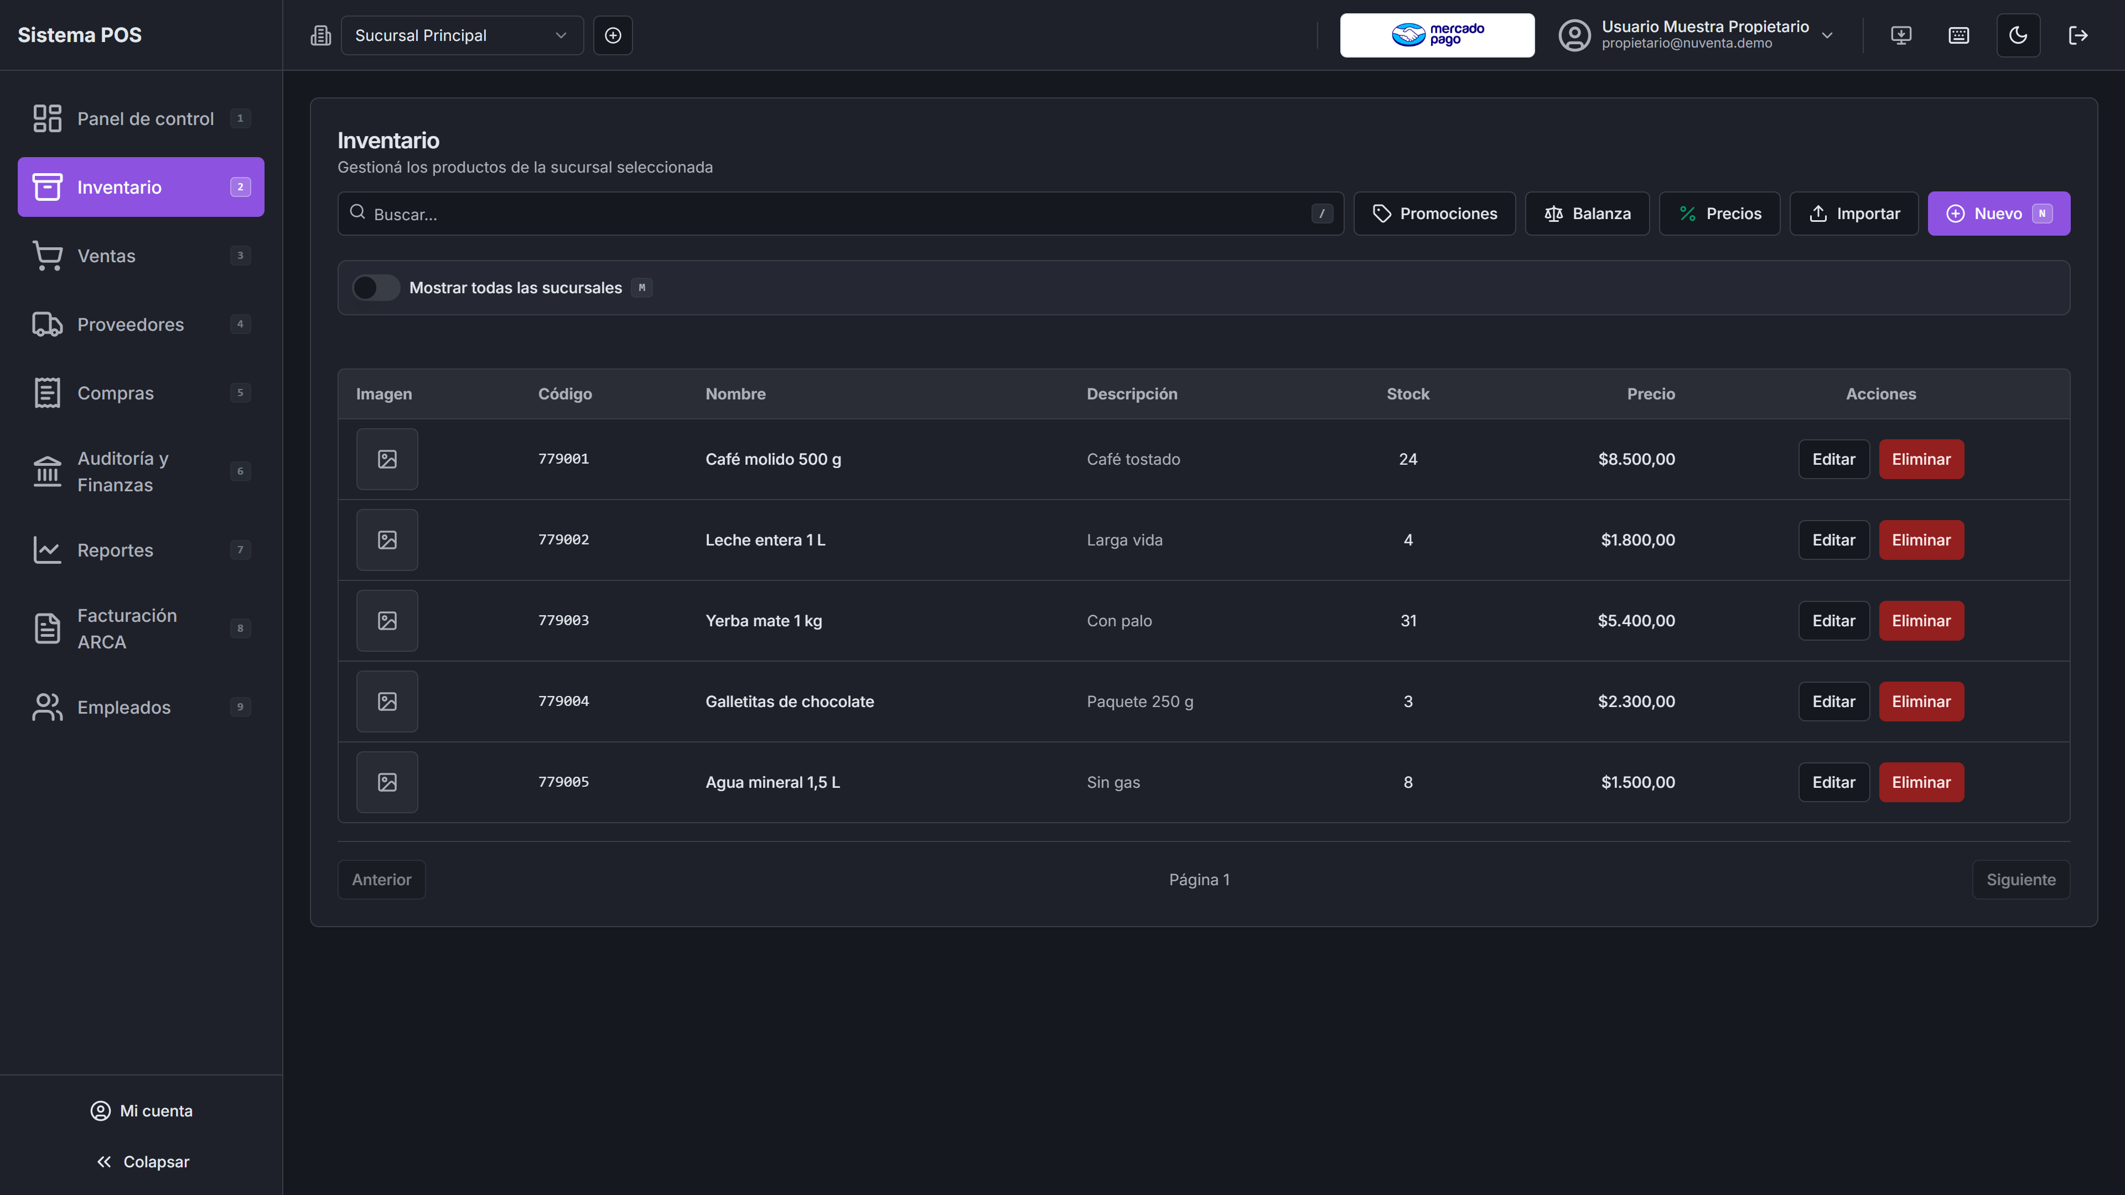Click the Siguiente pagination button
Image resolution: width=2125 pixels, height=1195 pixels.
point(2020,880)
